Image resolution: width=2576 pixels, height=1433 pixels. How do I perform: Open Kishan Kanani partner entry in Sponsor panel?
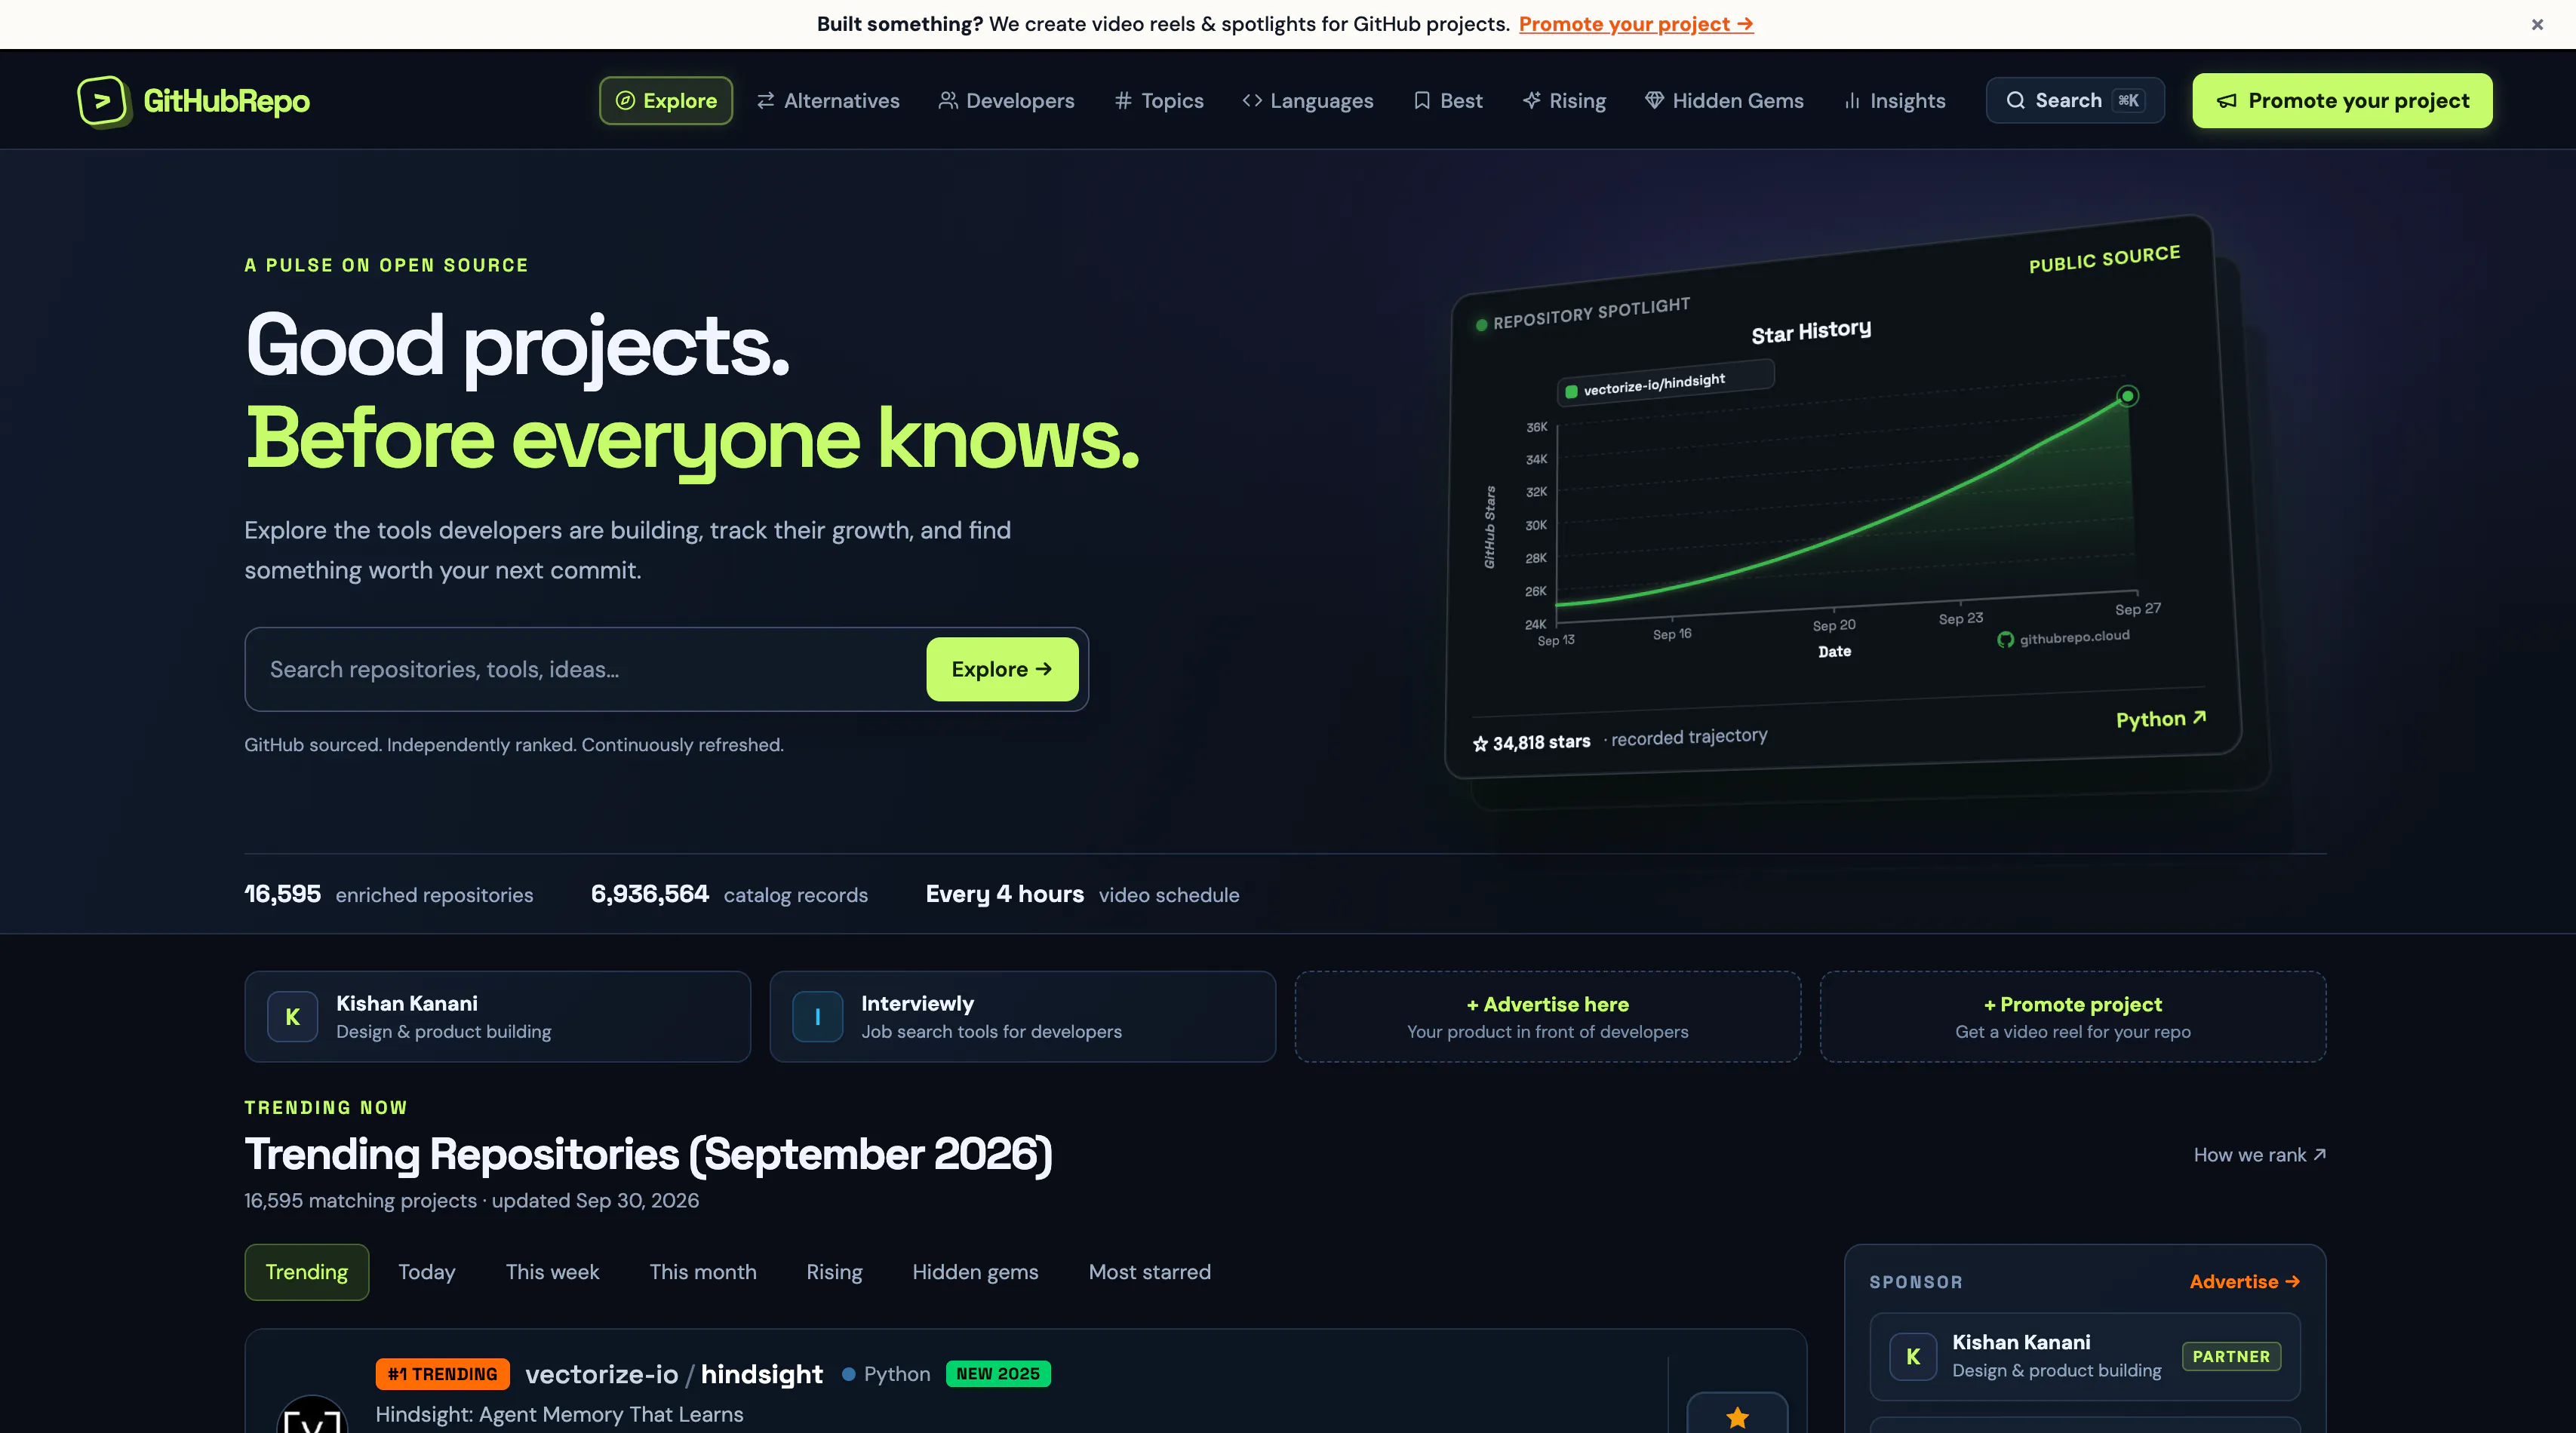[x=2085, y=1356]
